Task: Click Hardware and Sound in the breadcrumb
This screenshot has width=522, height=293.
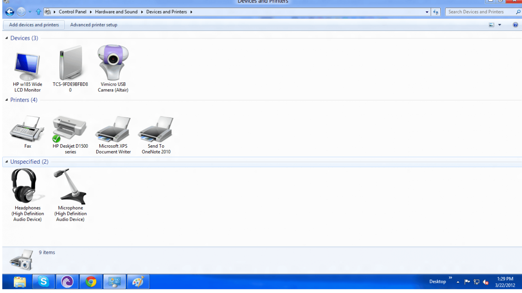Action: (x=116, y=12)
